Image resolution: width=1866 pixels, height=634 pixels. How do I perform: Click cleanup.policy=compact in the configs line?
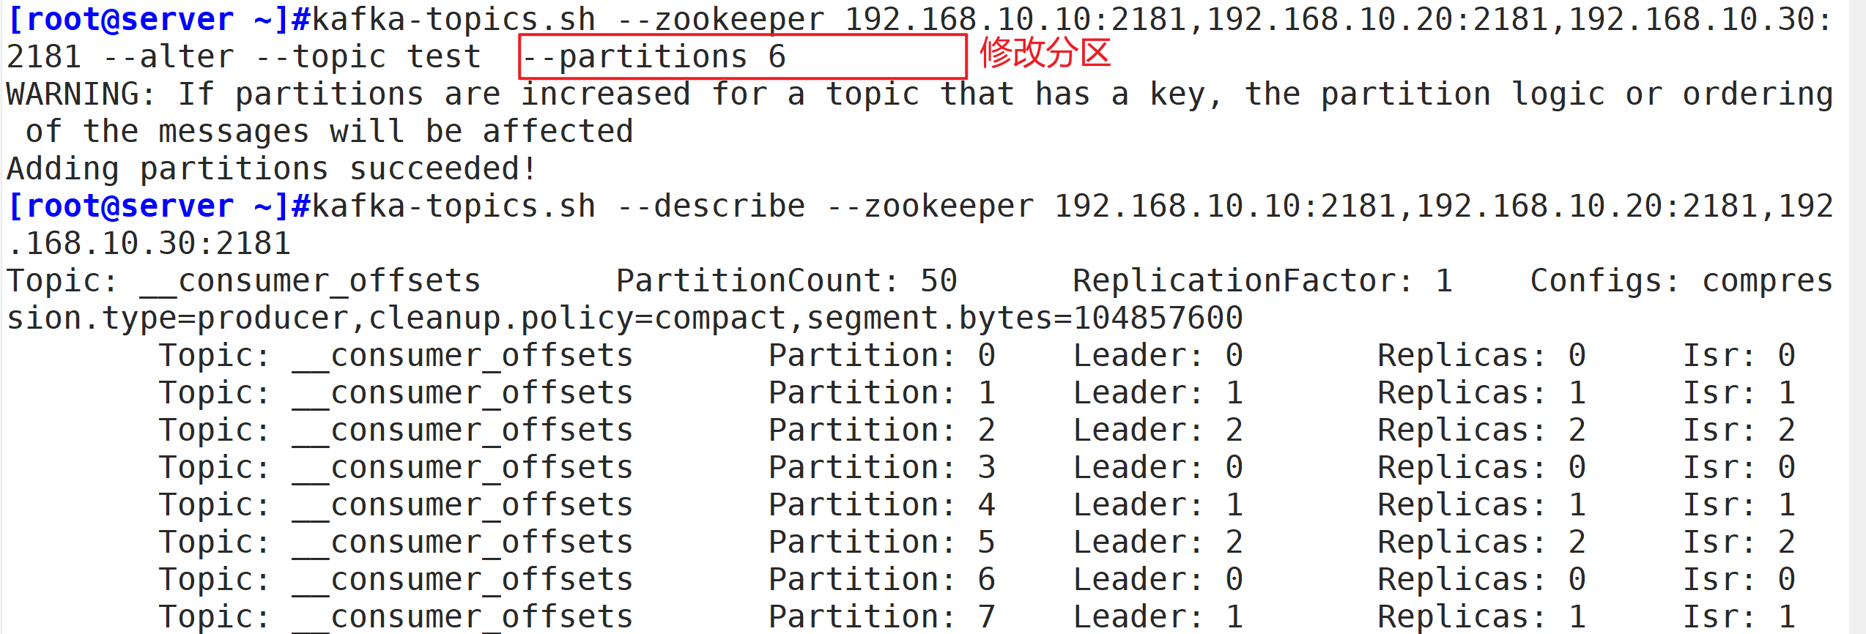click(577, 318)
